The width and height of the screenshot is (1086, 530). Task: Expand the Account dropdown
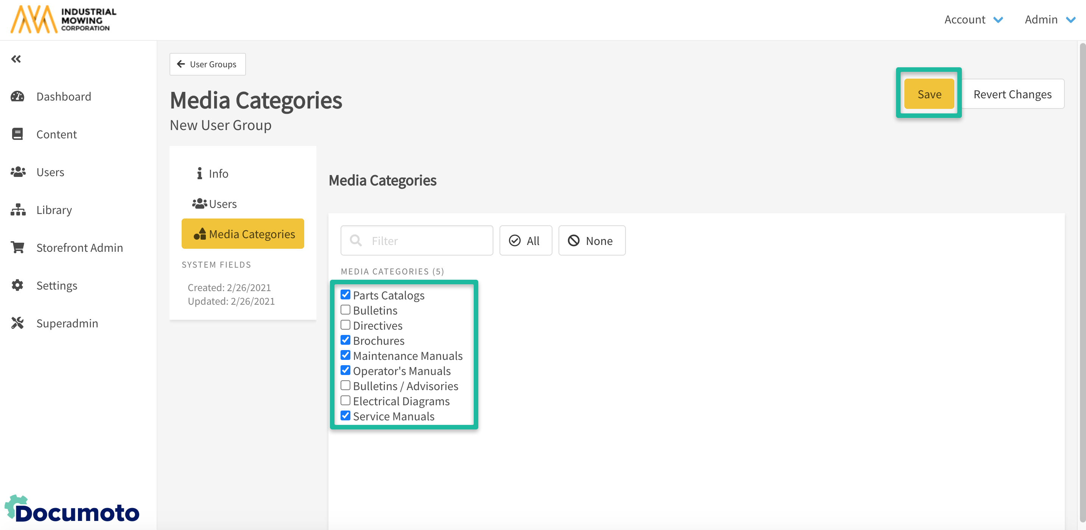coord(973,19)
